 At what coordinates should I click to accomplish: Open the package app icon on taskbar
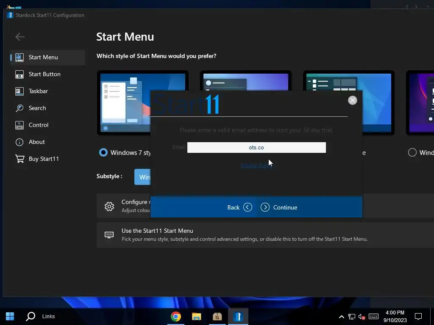(x=217, y=317)
